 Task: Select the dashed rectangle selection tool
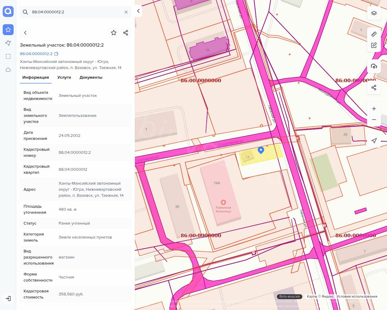coord(8,56)
